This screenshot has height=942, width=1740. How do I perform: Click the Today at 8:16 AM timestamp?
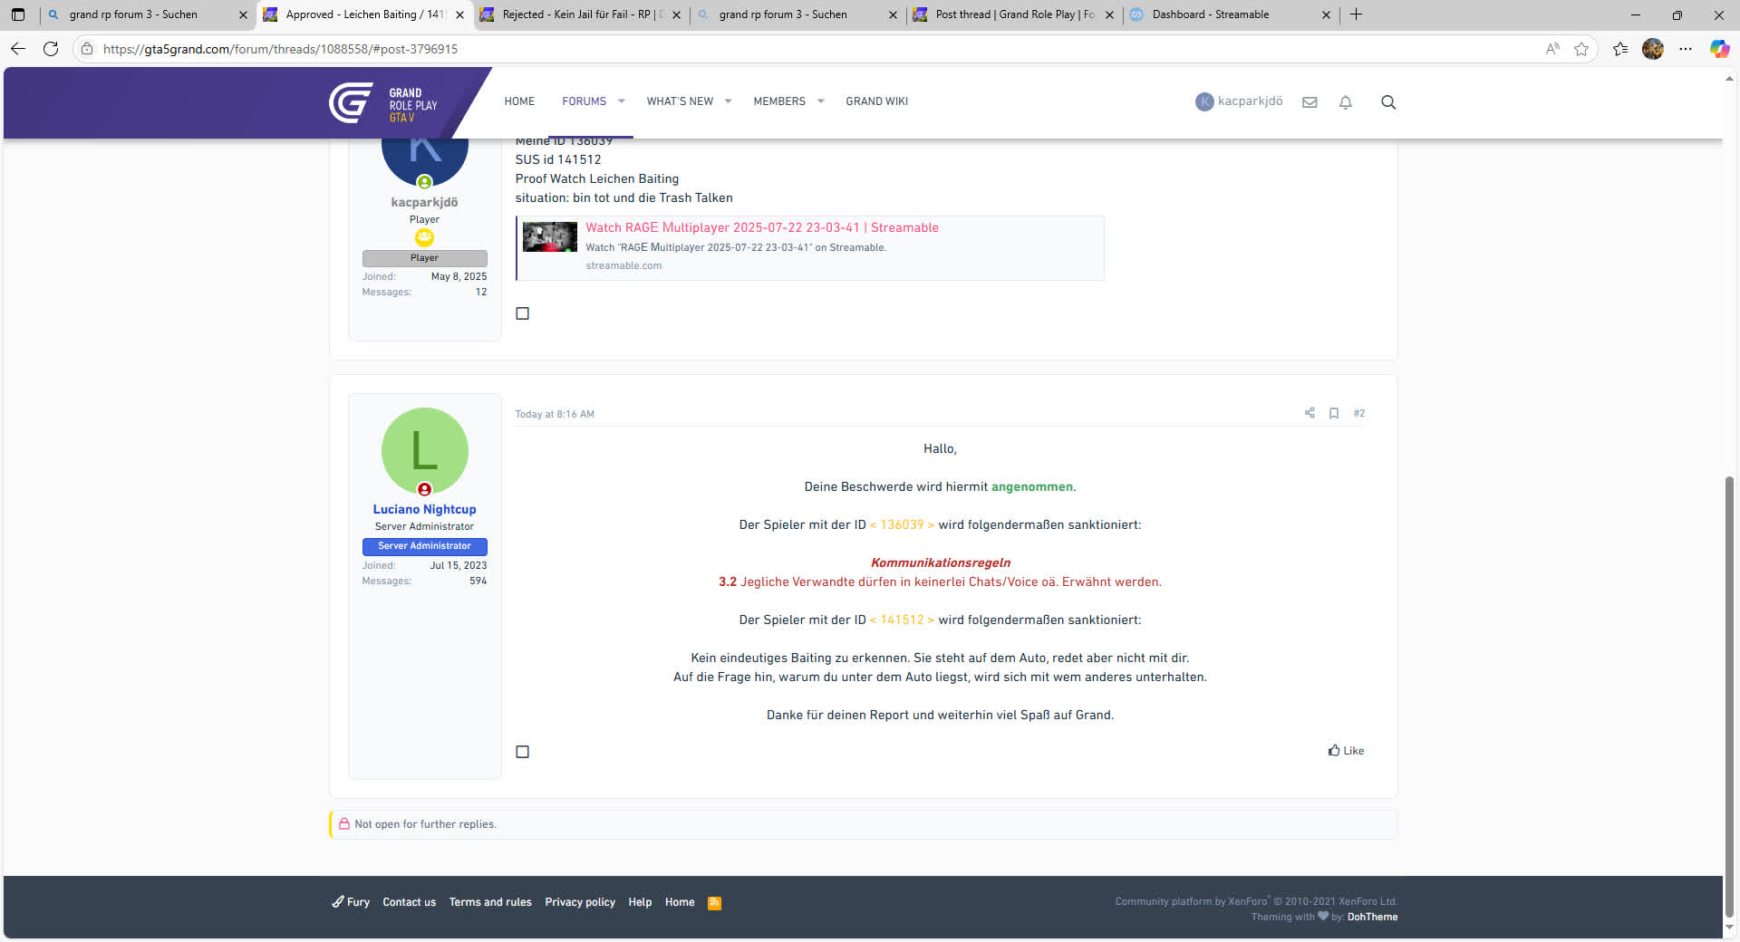(555, 414)
